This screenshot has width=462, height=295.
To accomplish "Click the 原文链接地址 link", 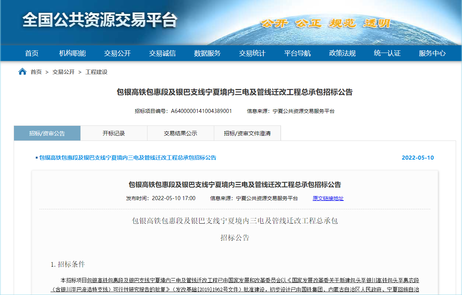I will tap(328, 198).
